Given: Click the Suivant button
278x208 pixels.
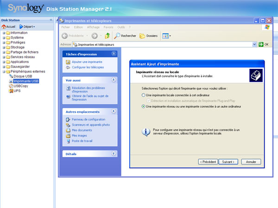Looking at the screenshot, I should (x=228, y=162).
